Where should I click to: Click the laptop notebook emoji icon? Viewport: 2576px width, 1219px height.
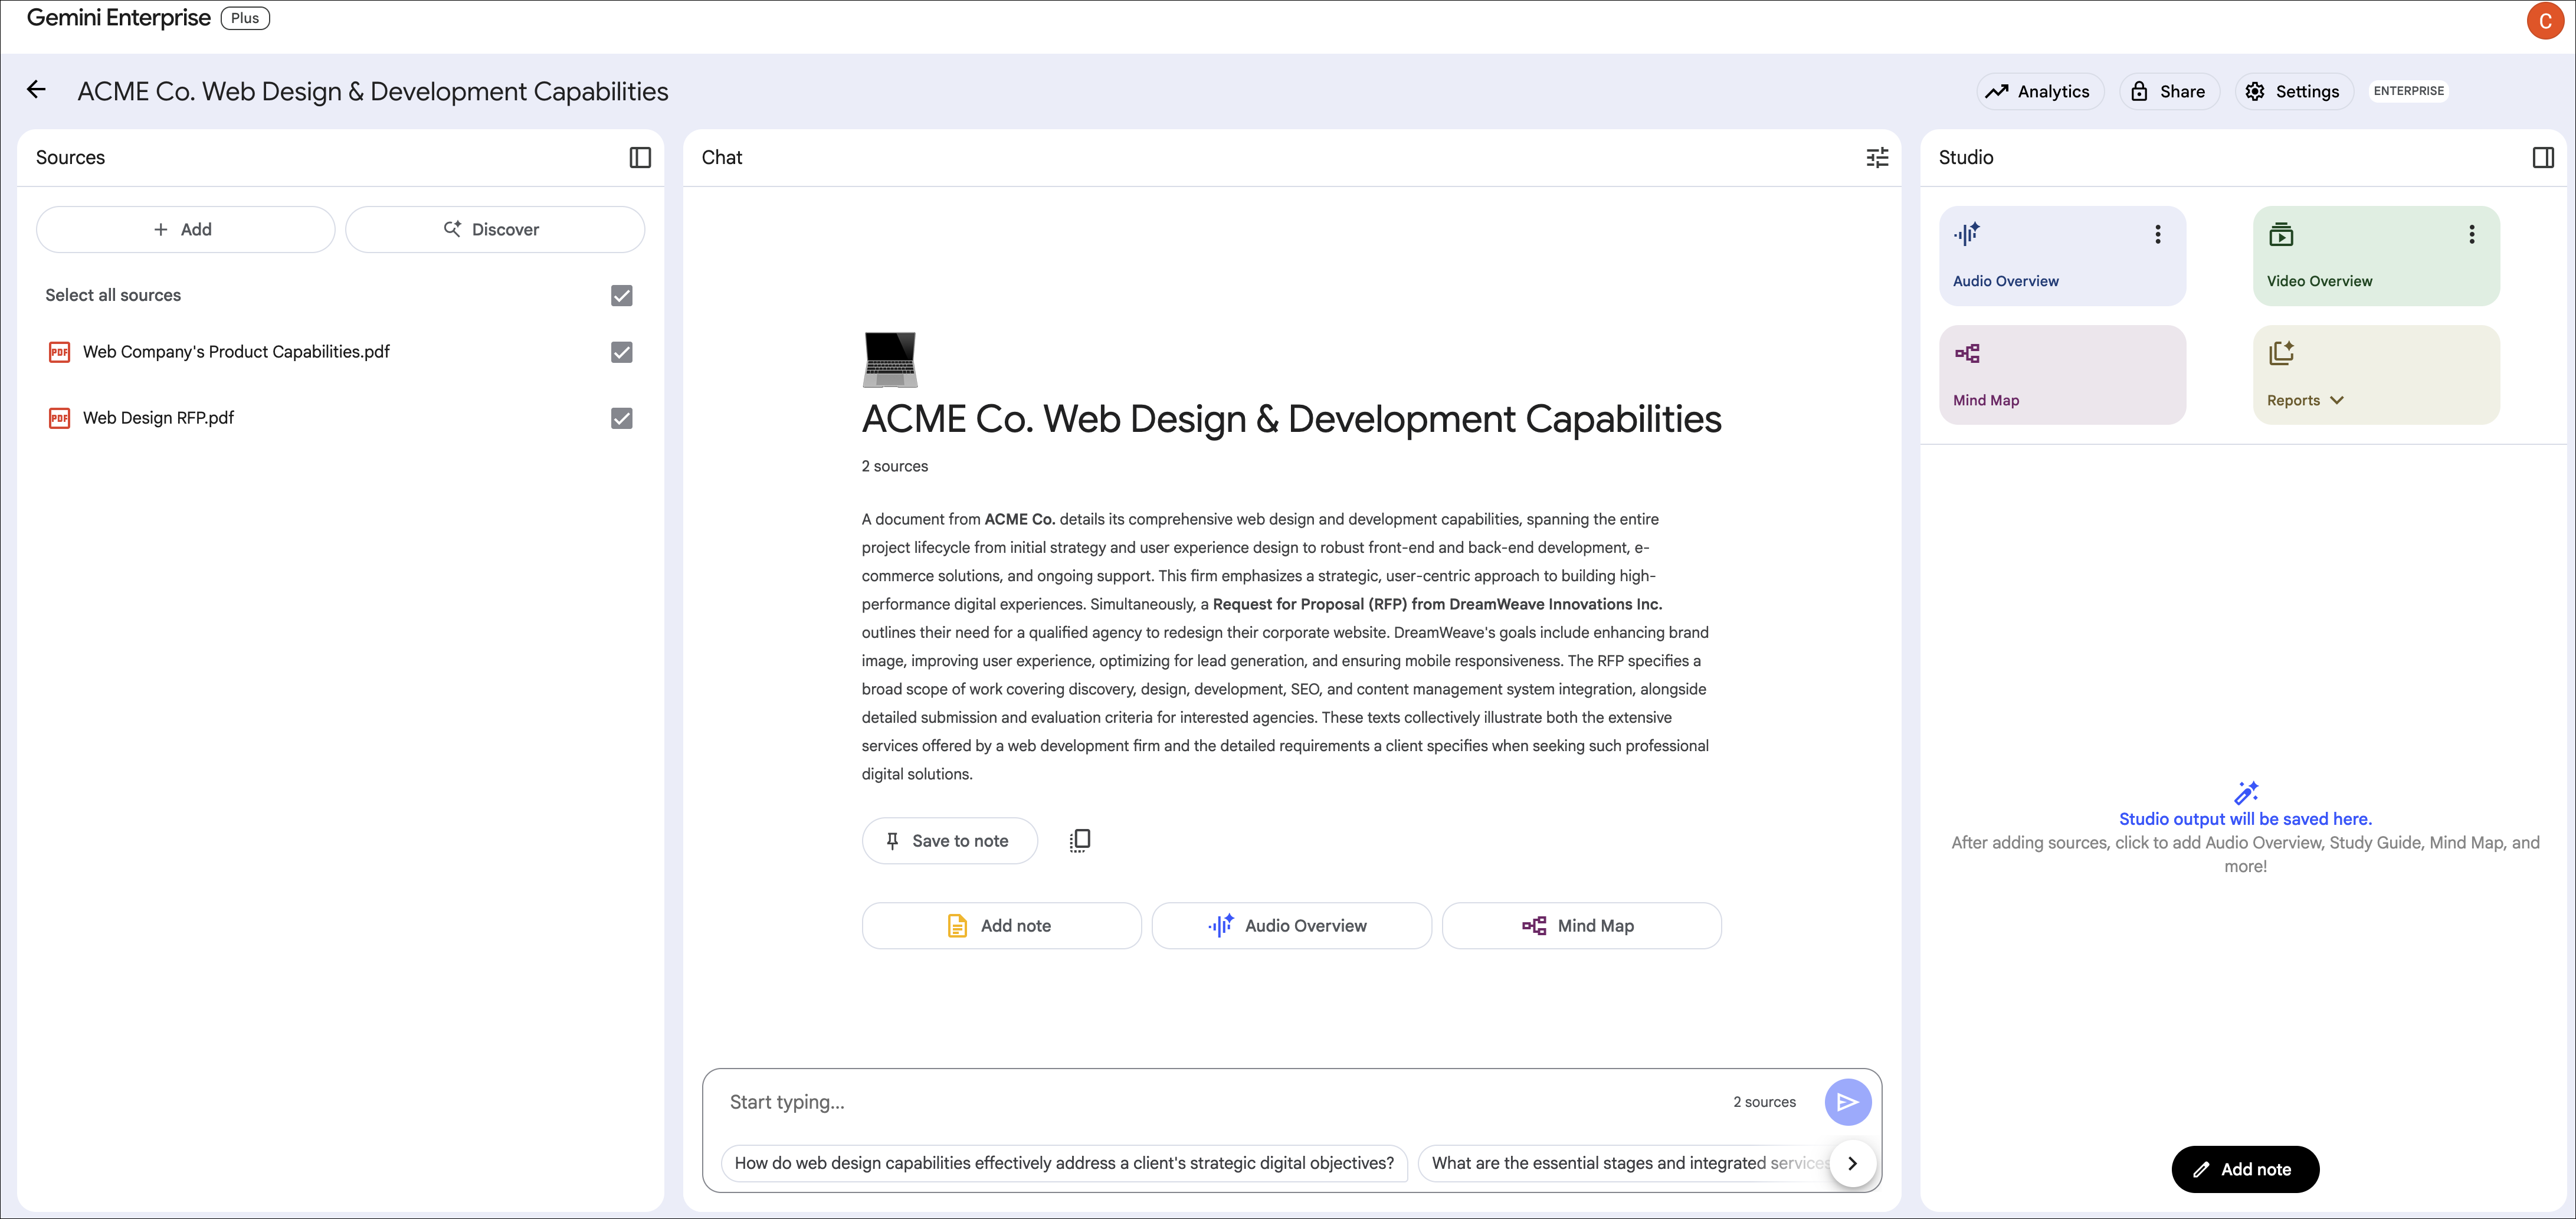(x=890, y=360)
